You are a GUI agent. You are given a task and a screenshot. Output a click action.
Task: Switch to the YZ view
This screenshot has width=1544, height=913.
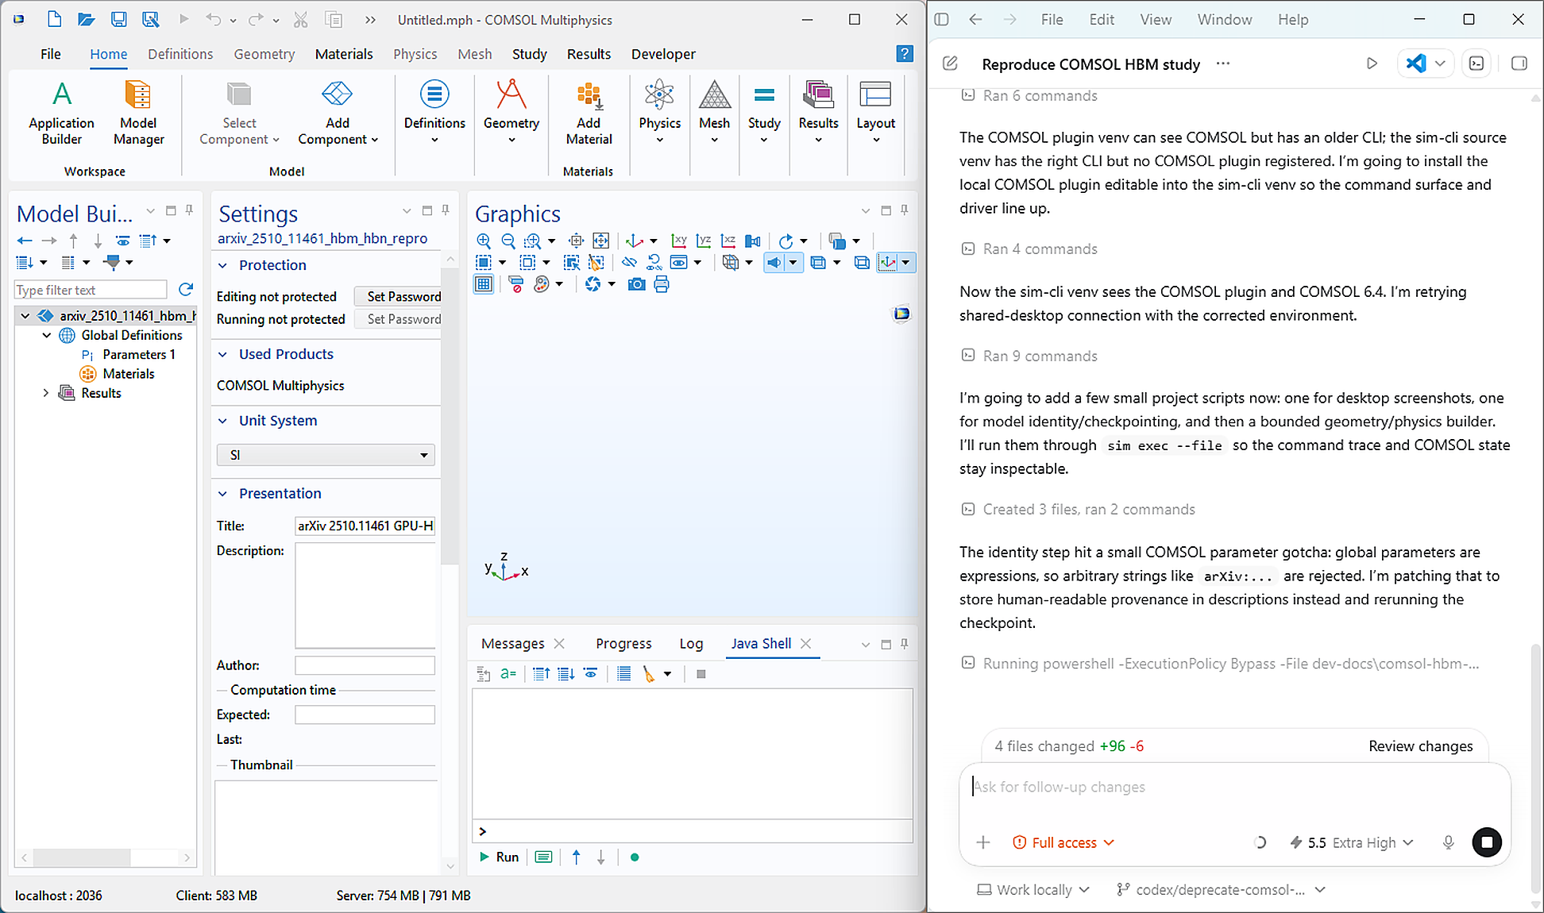coord(704,241)
